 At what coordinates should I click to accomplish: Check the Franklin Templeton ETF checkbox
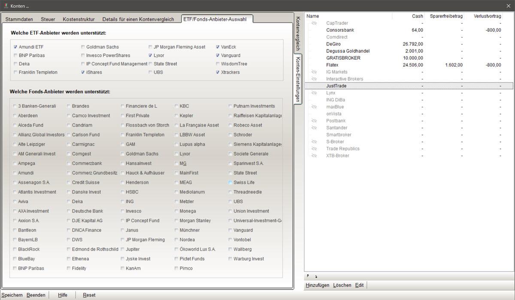tap(15, 73)
